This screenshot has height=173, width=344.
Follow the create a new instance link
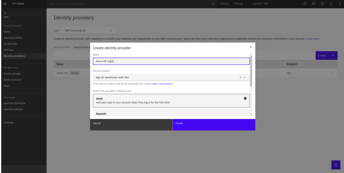pyautogui.click(x=162, y=84)
